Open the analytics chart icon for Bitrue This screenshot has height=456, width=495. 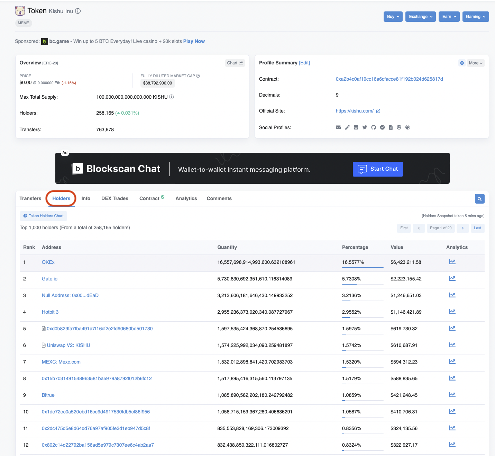(452, 395)
